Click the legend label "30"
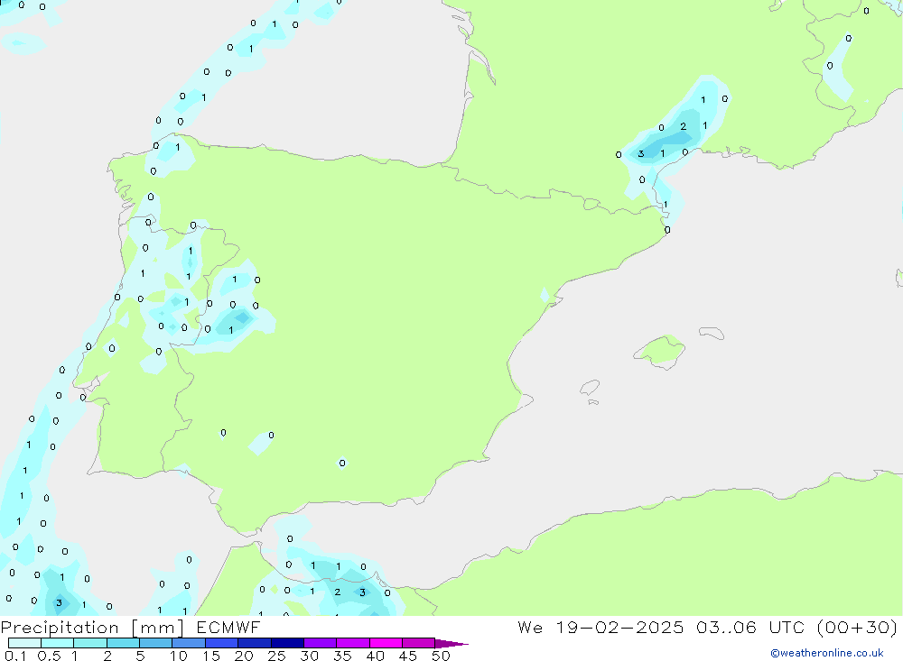Image resolution: width=903 pixels, height=661 pixels. pos(310,656)
